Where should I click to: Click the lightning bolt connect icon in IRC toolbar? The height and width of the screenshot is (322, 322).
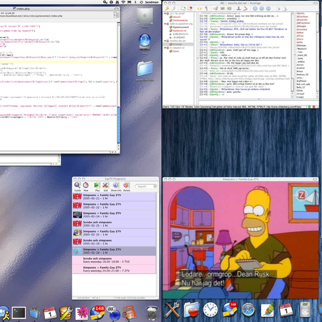tap(167, 9)
